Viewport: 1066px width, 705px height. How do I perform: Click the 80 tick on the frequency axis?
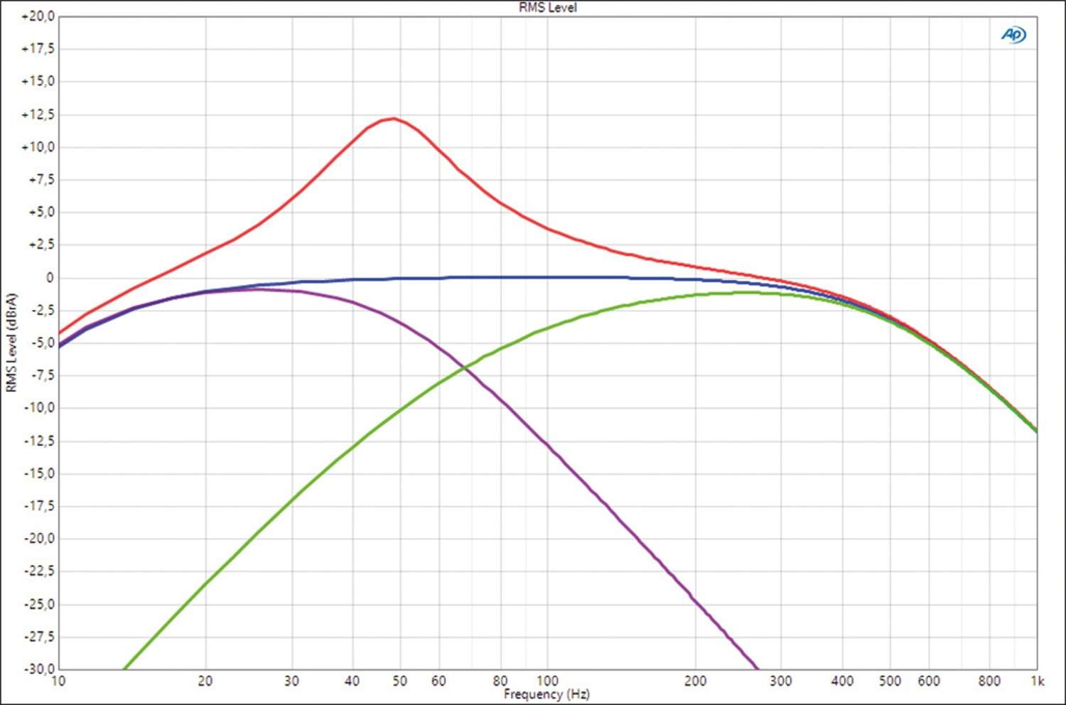[500, 681]
